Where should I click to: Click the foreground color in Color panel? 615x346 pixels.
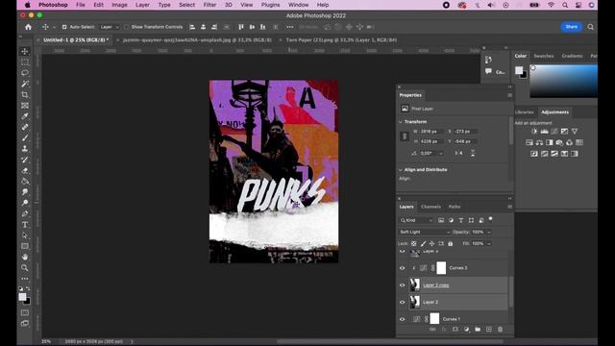pos(519,70)
